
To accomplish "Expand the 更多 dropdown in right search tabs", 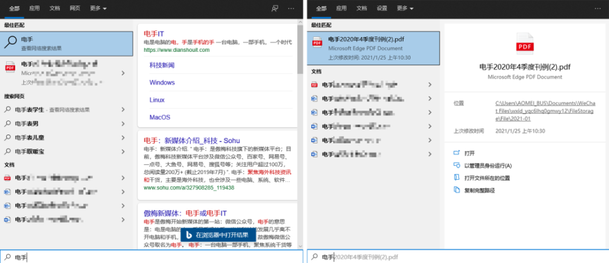I will tap(405, 8).
